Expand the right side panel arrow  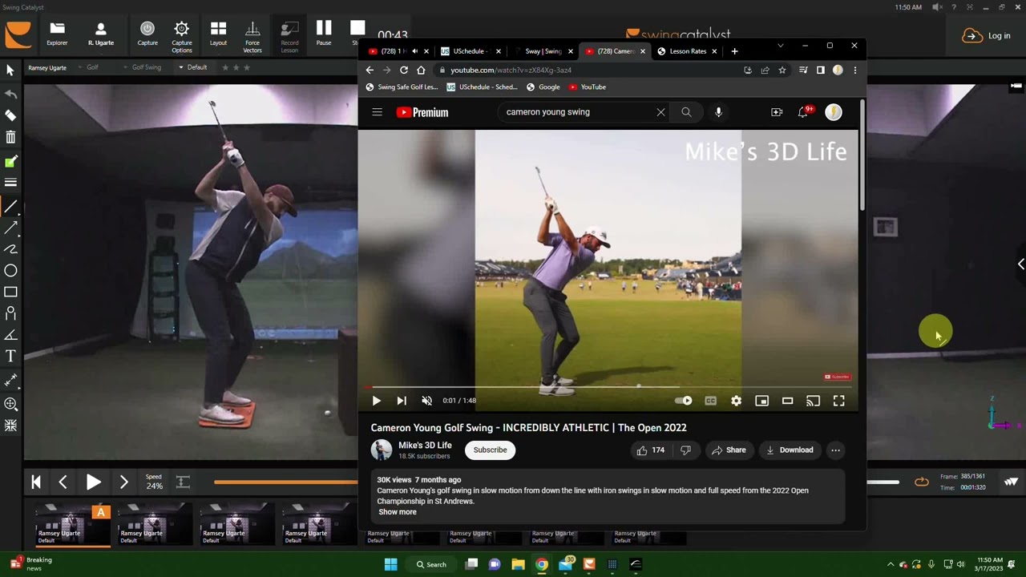(x=1020, y=264)
